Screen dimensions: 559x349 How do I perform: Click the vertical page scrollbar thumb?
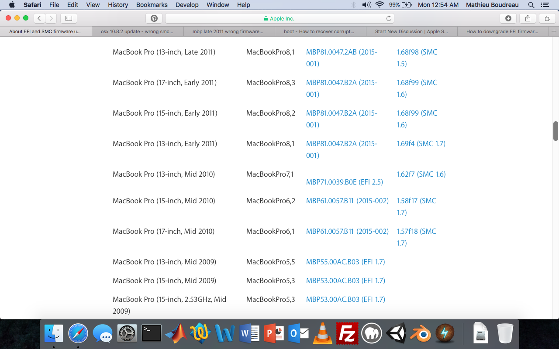[x=556, y=131]
